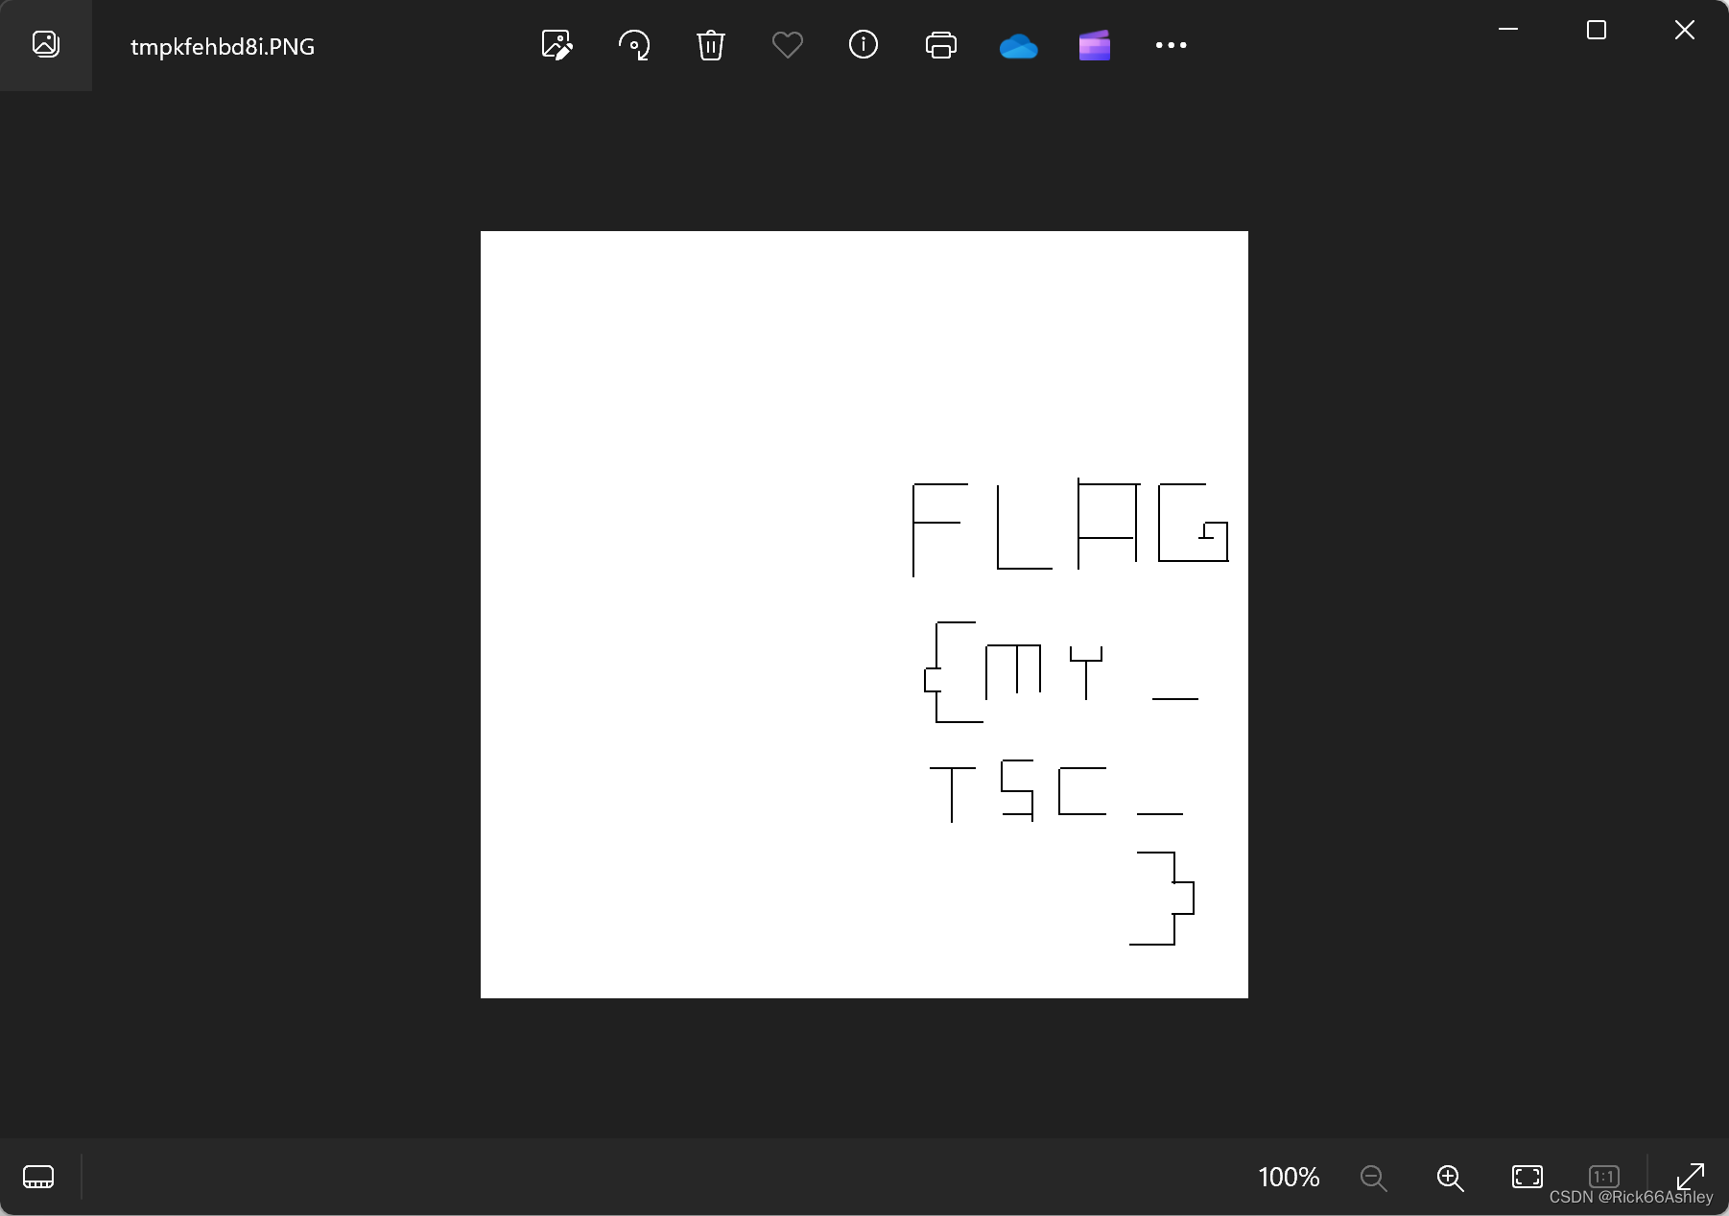The width and height of the screenshot is (1729, 1216).
Task: Open the image editor tool
Action: (x=557, y=44)
